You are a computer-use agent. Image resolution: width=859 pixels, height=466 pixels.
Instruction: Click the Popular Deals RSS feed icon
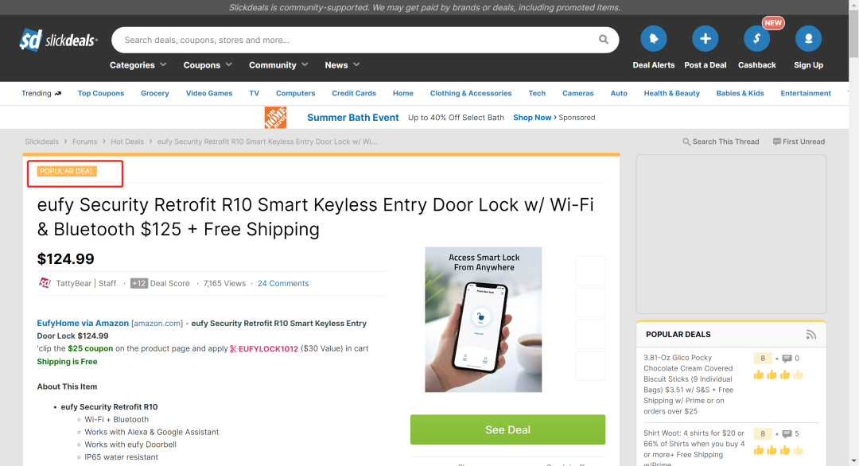810,335
